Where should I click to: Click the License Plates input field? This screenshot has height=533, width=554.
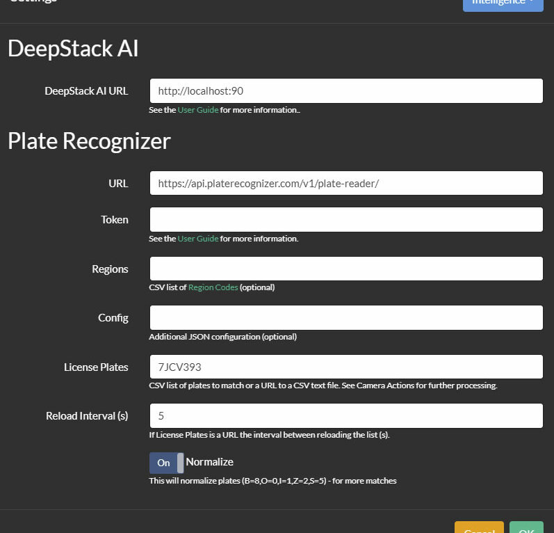click(346, 367)
